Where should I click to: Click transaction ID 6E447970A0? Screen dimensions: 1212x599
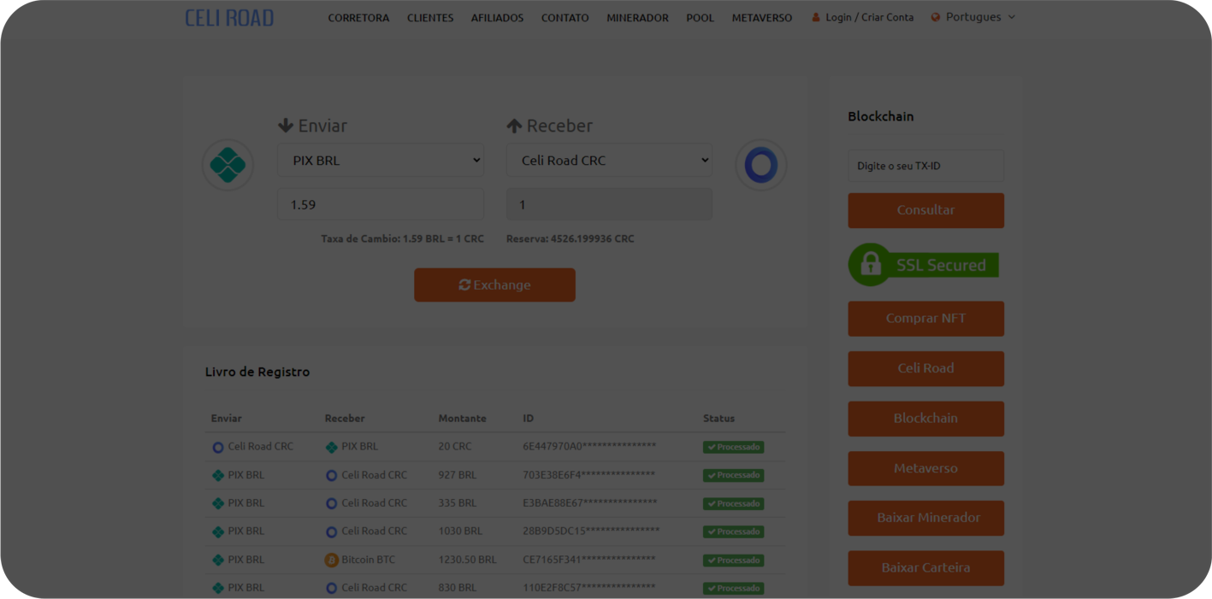(589, 446)
